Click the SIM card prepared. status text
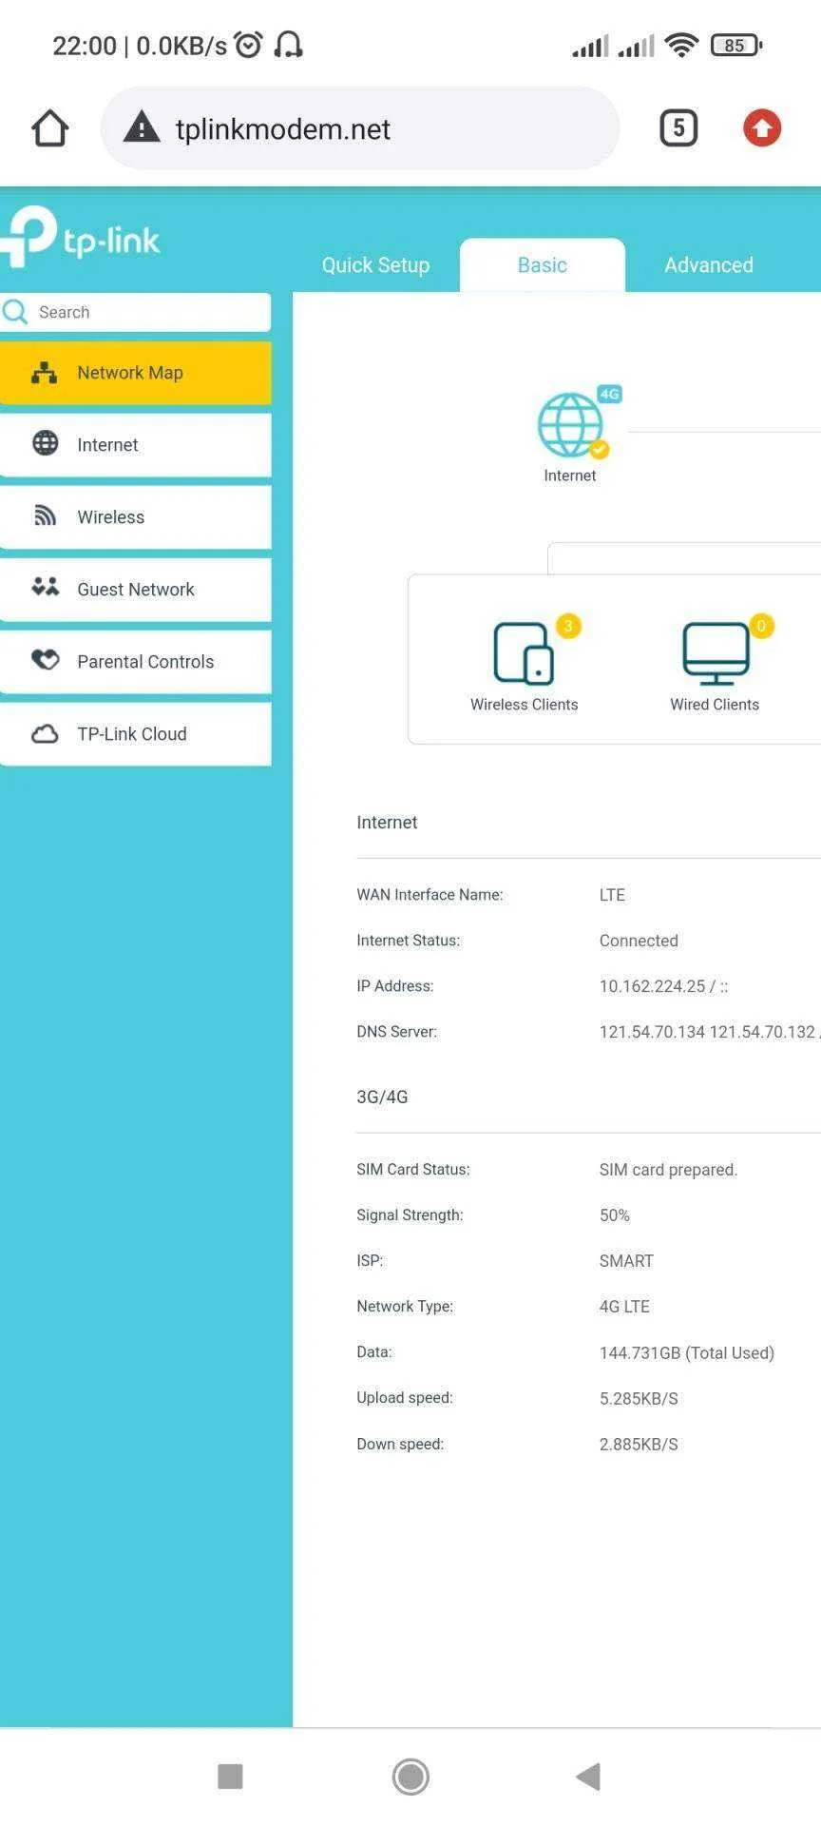The height and width of the screenshot is (1826, 821). pos(668,1170)
